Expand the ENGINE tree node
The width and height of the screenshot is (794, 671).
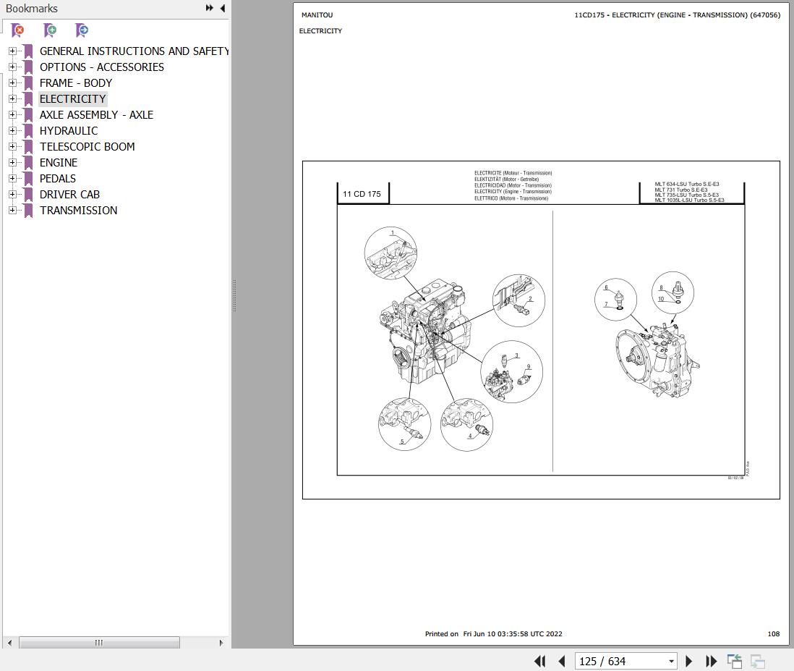pos(12,163)
